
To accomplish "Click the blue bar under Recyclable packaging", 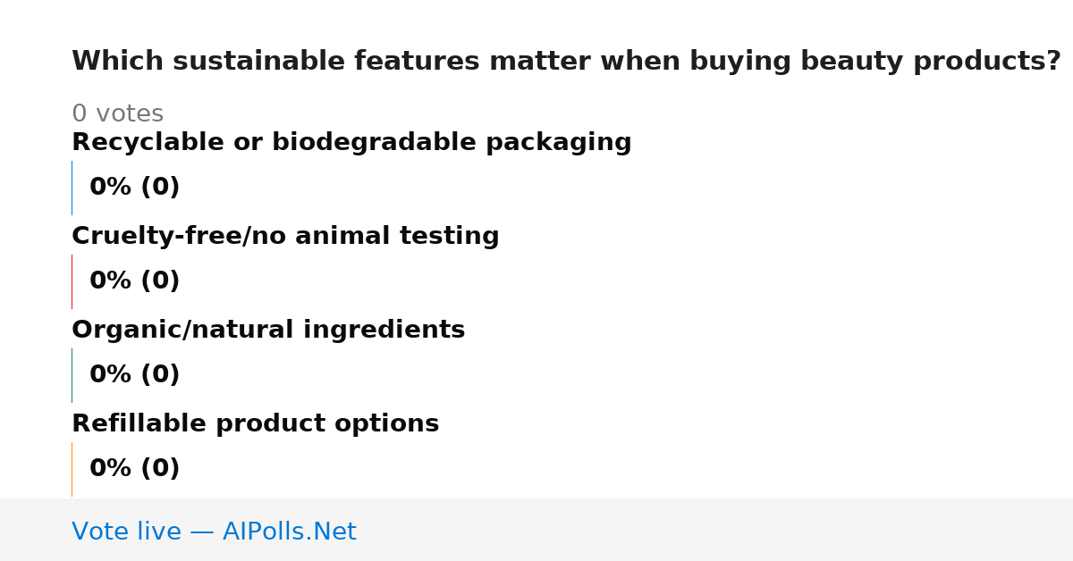I will (72, 188).
